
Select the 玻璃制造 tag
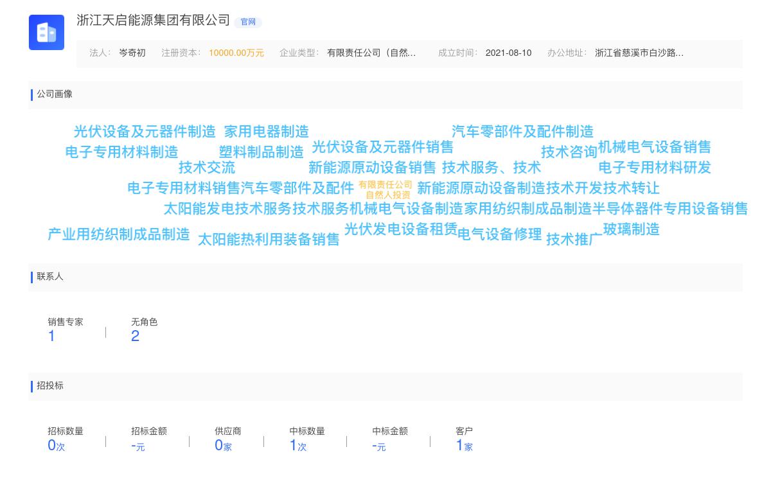tap(632, 229)
